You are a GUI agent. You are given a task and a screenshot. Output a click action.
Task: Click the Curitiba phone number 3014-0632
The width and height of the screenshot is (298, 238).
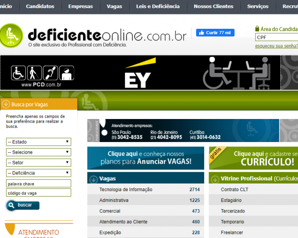click(205, 137)
